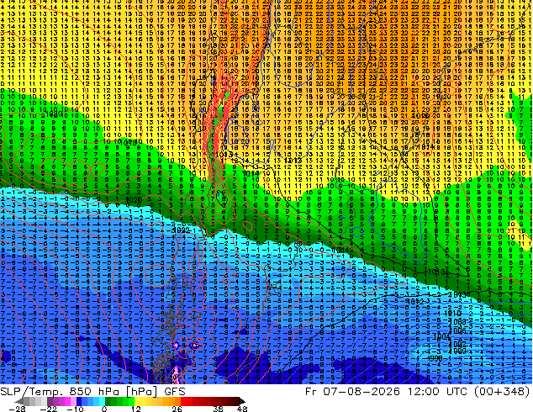Click the chart title 'SLP/Temp. 850 hPa [hPa] GFS'
The height and width of the screenshot is (412, 533).
pyautogui.click(x=92, y=392)
